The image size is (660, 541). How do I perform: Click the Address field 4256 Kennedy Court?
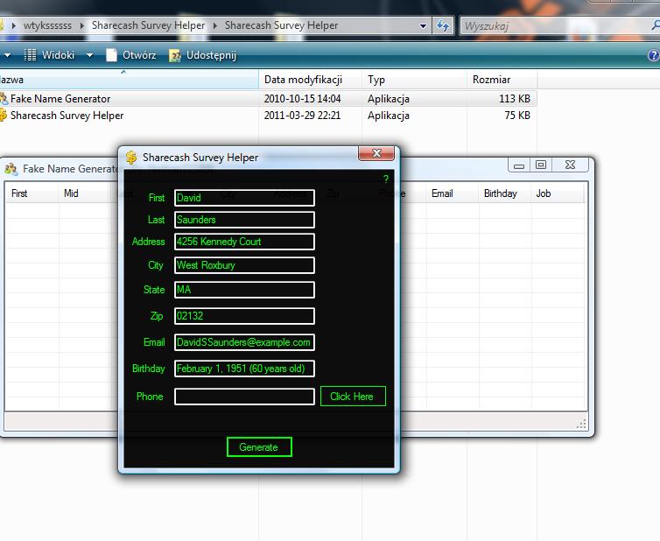pyautogui.click(x=244, y=242)
